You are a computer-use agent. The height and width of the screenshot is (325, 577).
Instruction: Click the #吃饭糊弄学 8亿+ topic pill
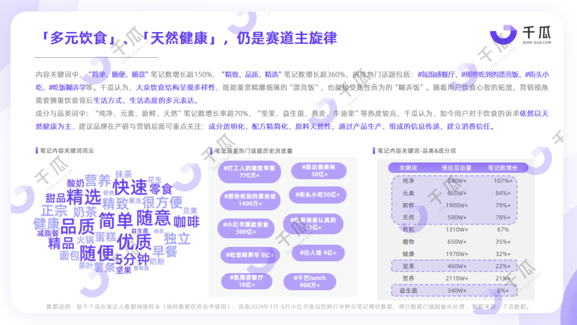(250, 255)
